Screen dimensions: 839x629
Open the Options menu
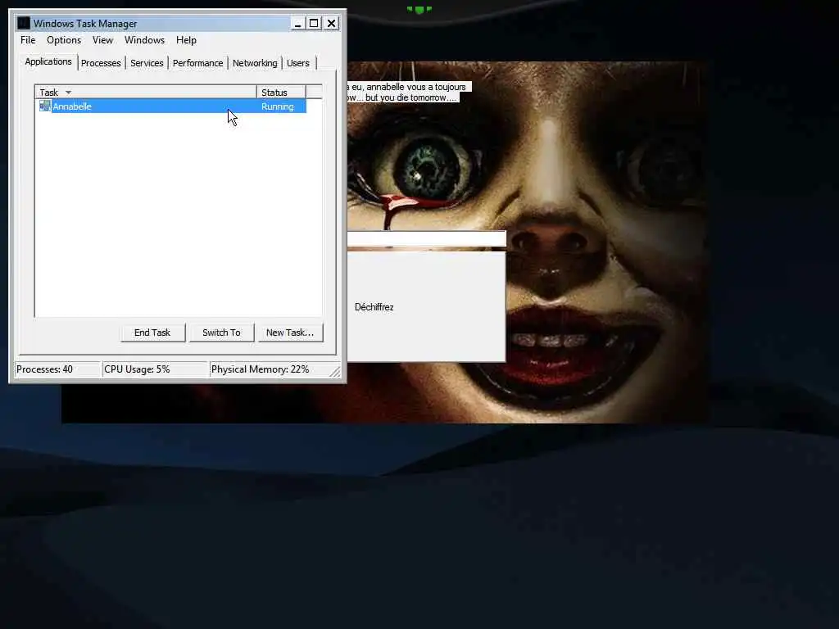pos(64,40)
